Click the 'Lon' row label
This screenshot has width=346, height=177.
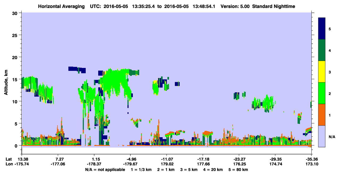9,164
